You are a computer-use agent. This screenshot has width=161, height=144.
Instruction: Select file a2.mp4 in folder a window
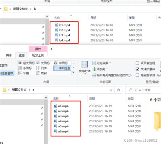coord(63,111)
